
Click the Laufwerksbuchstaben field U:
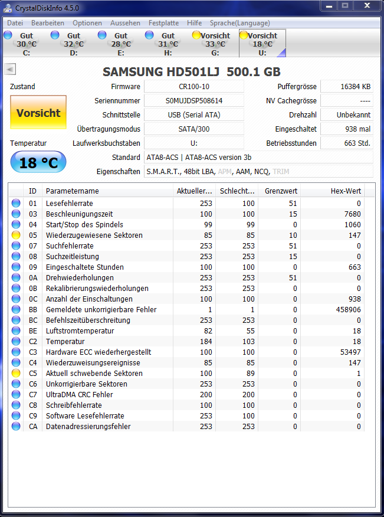194,143
